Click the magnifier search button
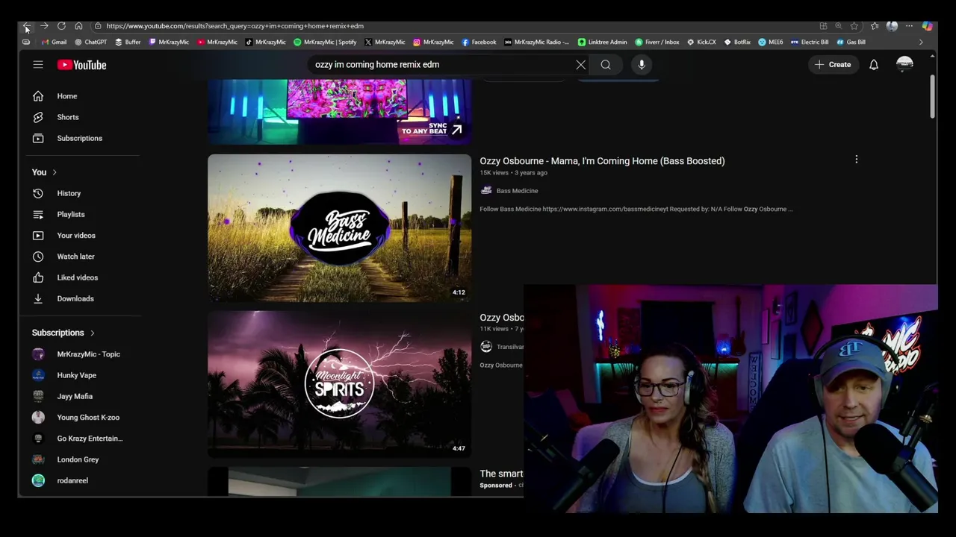Image resolution: width=956 pixels, height=537 pixels. click(606, 65)
